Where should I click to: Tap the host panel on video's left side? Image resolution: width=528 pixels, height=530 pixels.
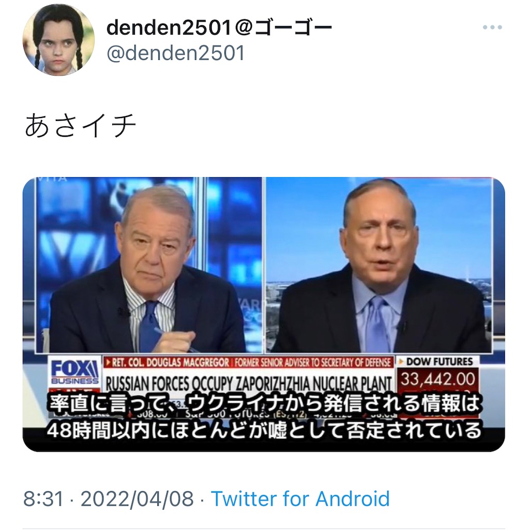(x=148, y=266)
